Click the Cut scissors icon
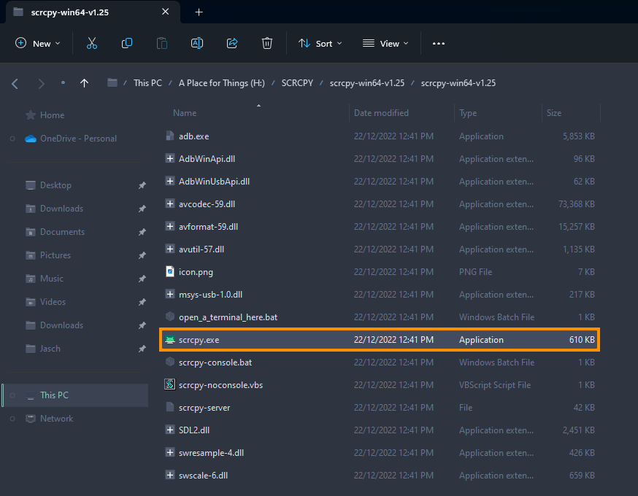Screen dimensions: 638x496 (x=91, y=43)
